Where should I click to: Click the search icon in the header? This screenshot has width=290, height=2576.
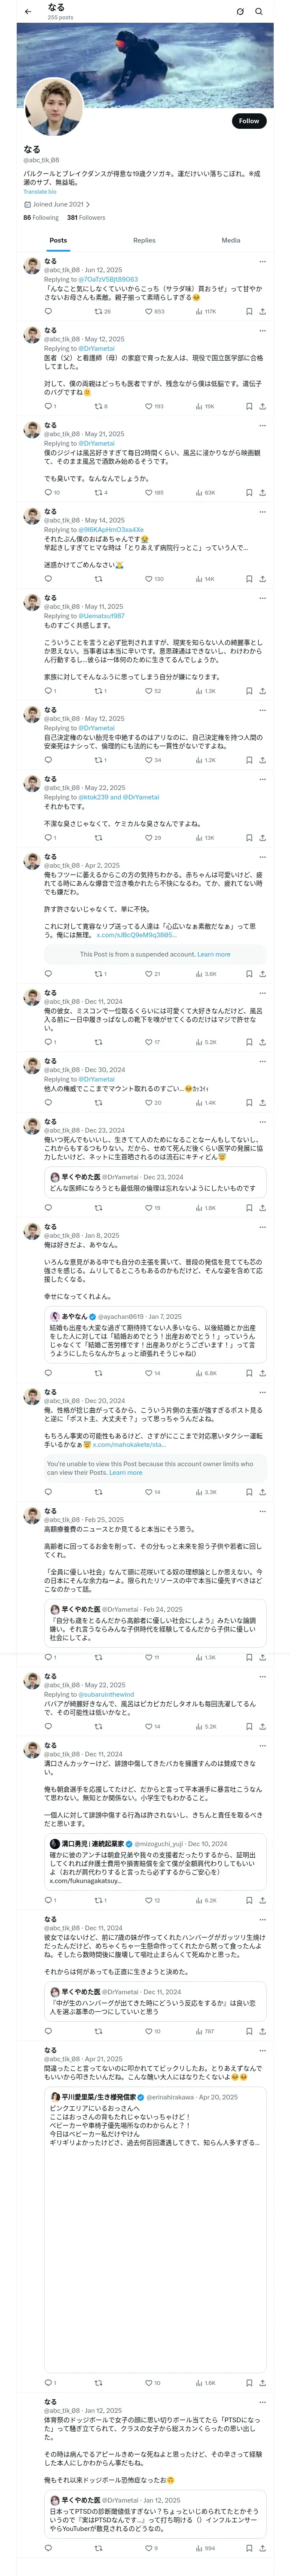(258, 12)
